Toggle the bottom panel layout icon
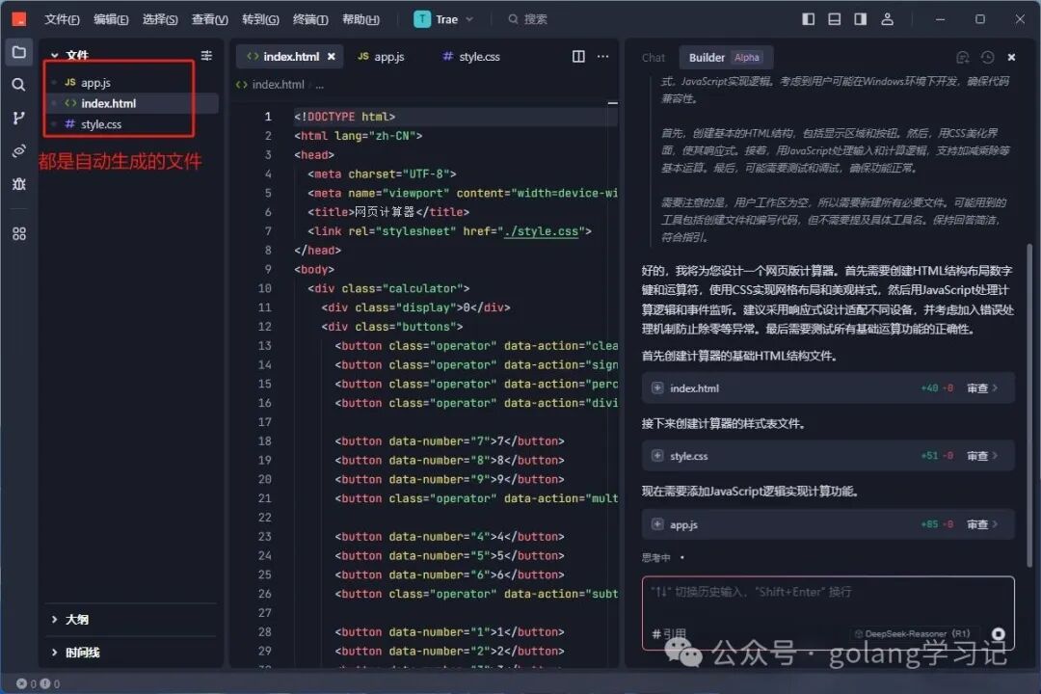Screen dimensions: 1041x694 (x=835, y=19)
